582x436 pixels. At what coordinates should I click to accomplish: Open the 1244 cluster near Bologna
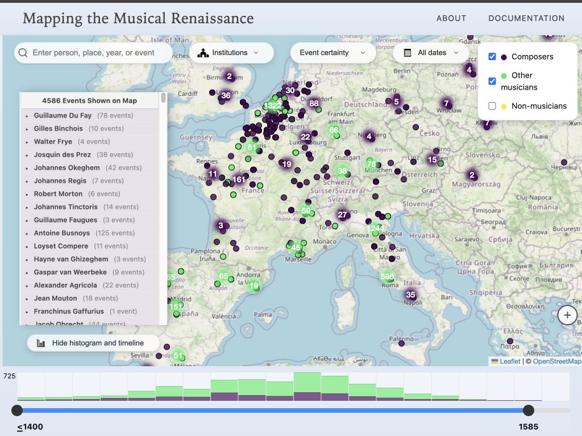pyautogui.click(x=375, y=228)
